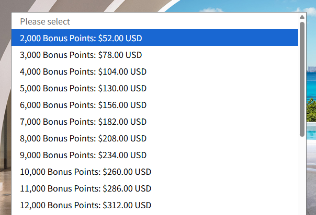
Task: Select the 6,000 Bonus Points entry
Action: click(83, 105)
